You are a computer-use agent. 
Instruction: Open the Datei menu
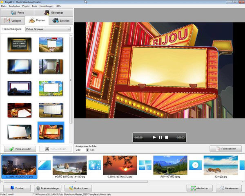4,6
